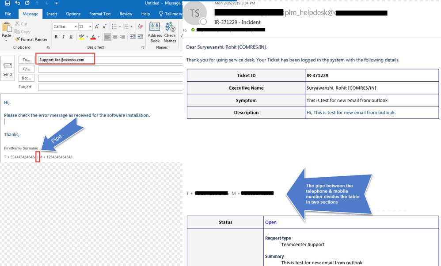Viewport: 441px width, 266px height.
Task: Decrease the paragraph indent
Action: [x=133, y=37]
